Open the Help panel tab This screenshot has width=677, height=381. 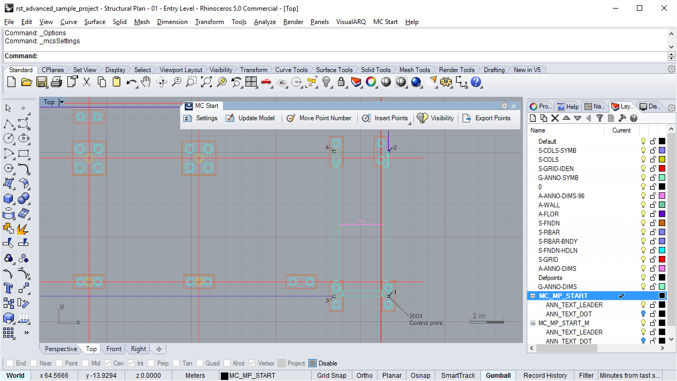567,106
